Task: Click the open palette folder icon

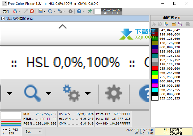Action: coord(174,24)
